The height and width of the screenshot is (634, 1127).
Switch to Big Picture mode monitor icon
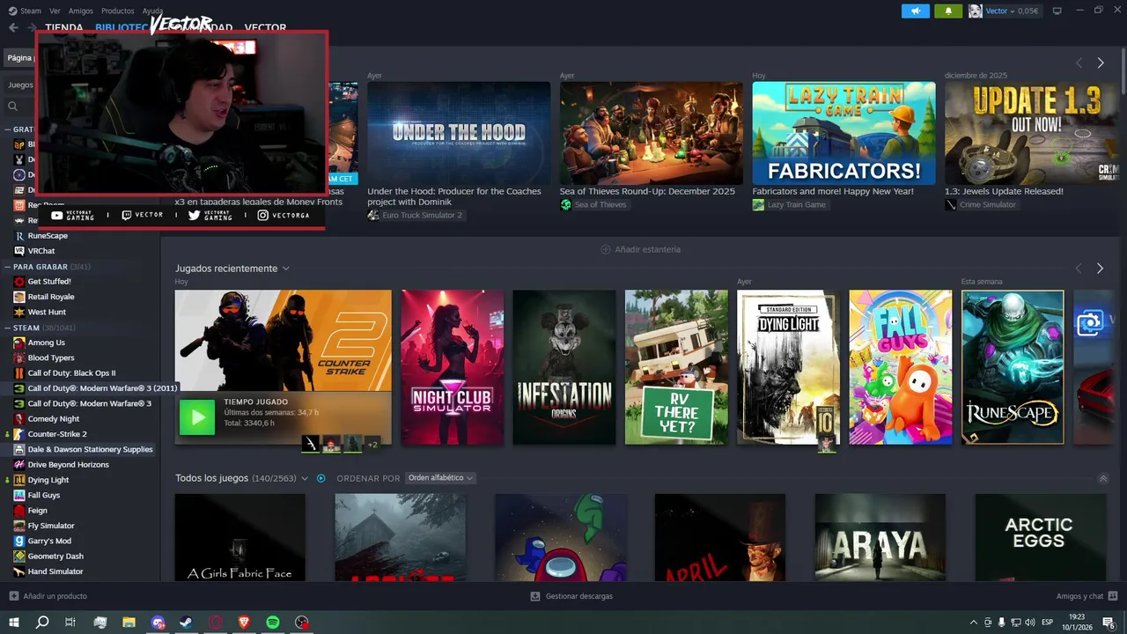(x=1057, y=11)
